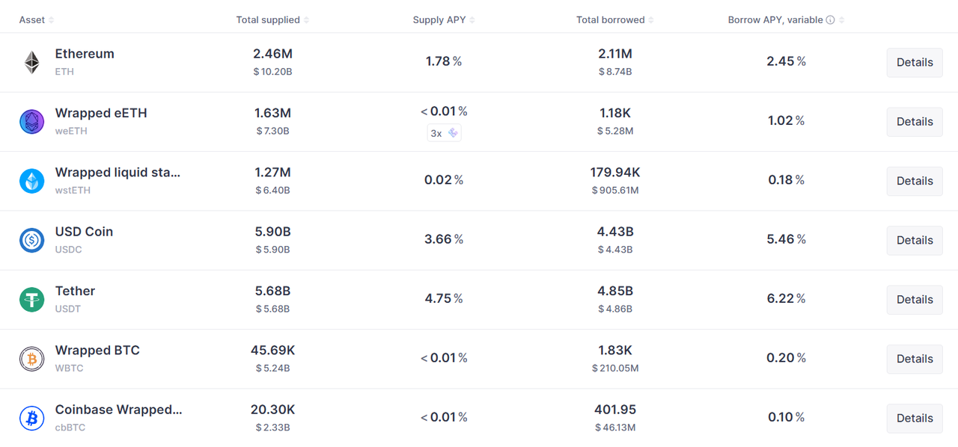Select the Tether green token icon
Image resolution: width=958 pixels, height=447 pixels.
tap(31, 299)
